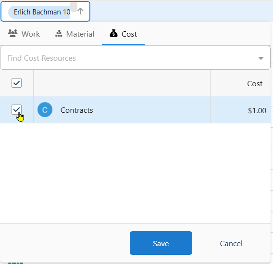Cancel the resource assignment dialog
The height and width of the screenshot is (264, 273).
(x=231, y=244)
